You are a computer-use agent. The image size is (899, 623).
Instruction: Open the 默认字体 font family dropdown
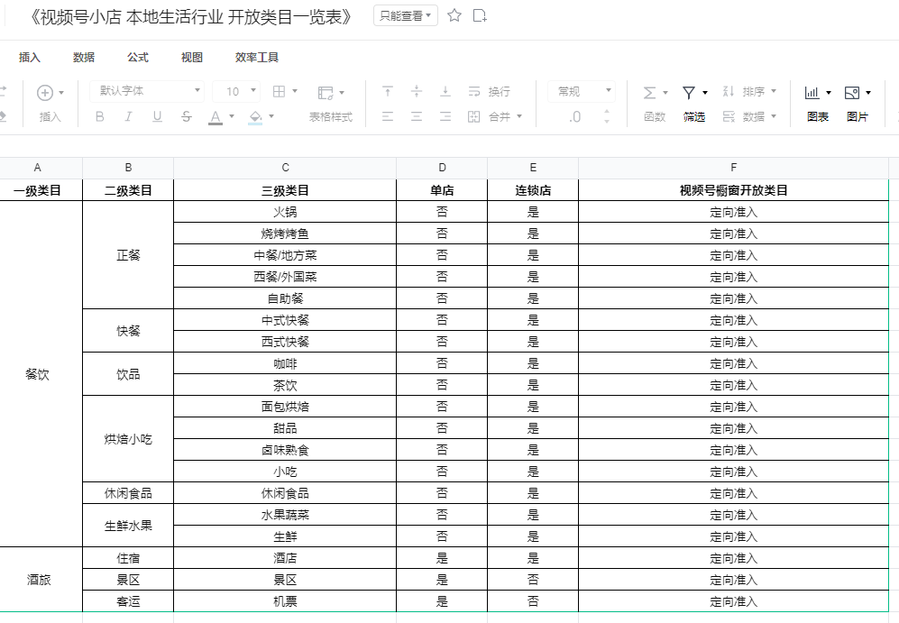click(147, 90)
